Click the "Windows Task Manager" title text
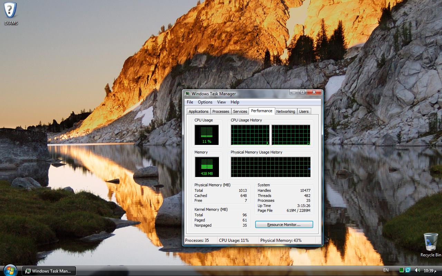This screenshot has width=442, height=276. point(214,93)
